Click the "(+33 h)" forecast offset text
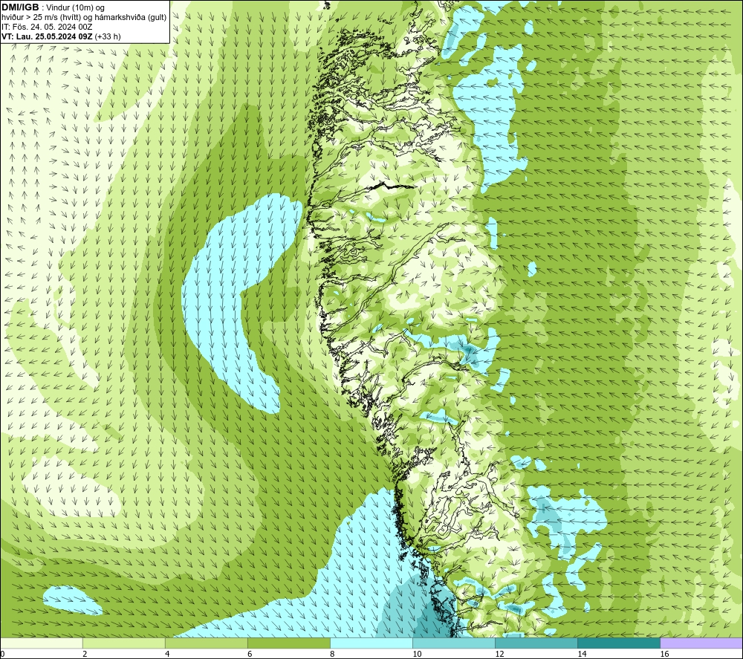 [x=108, y=36]
